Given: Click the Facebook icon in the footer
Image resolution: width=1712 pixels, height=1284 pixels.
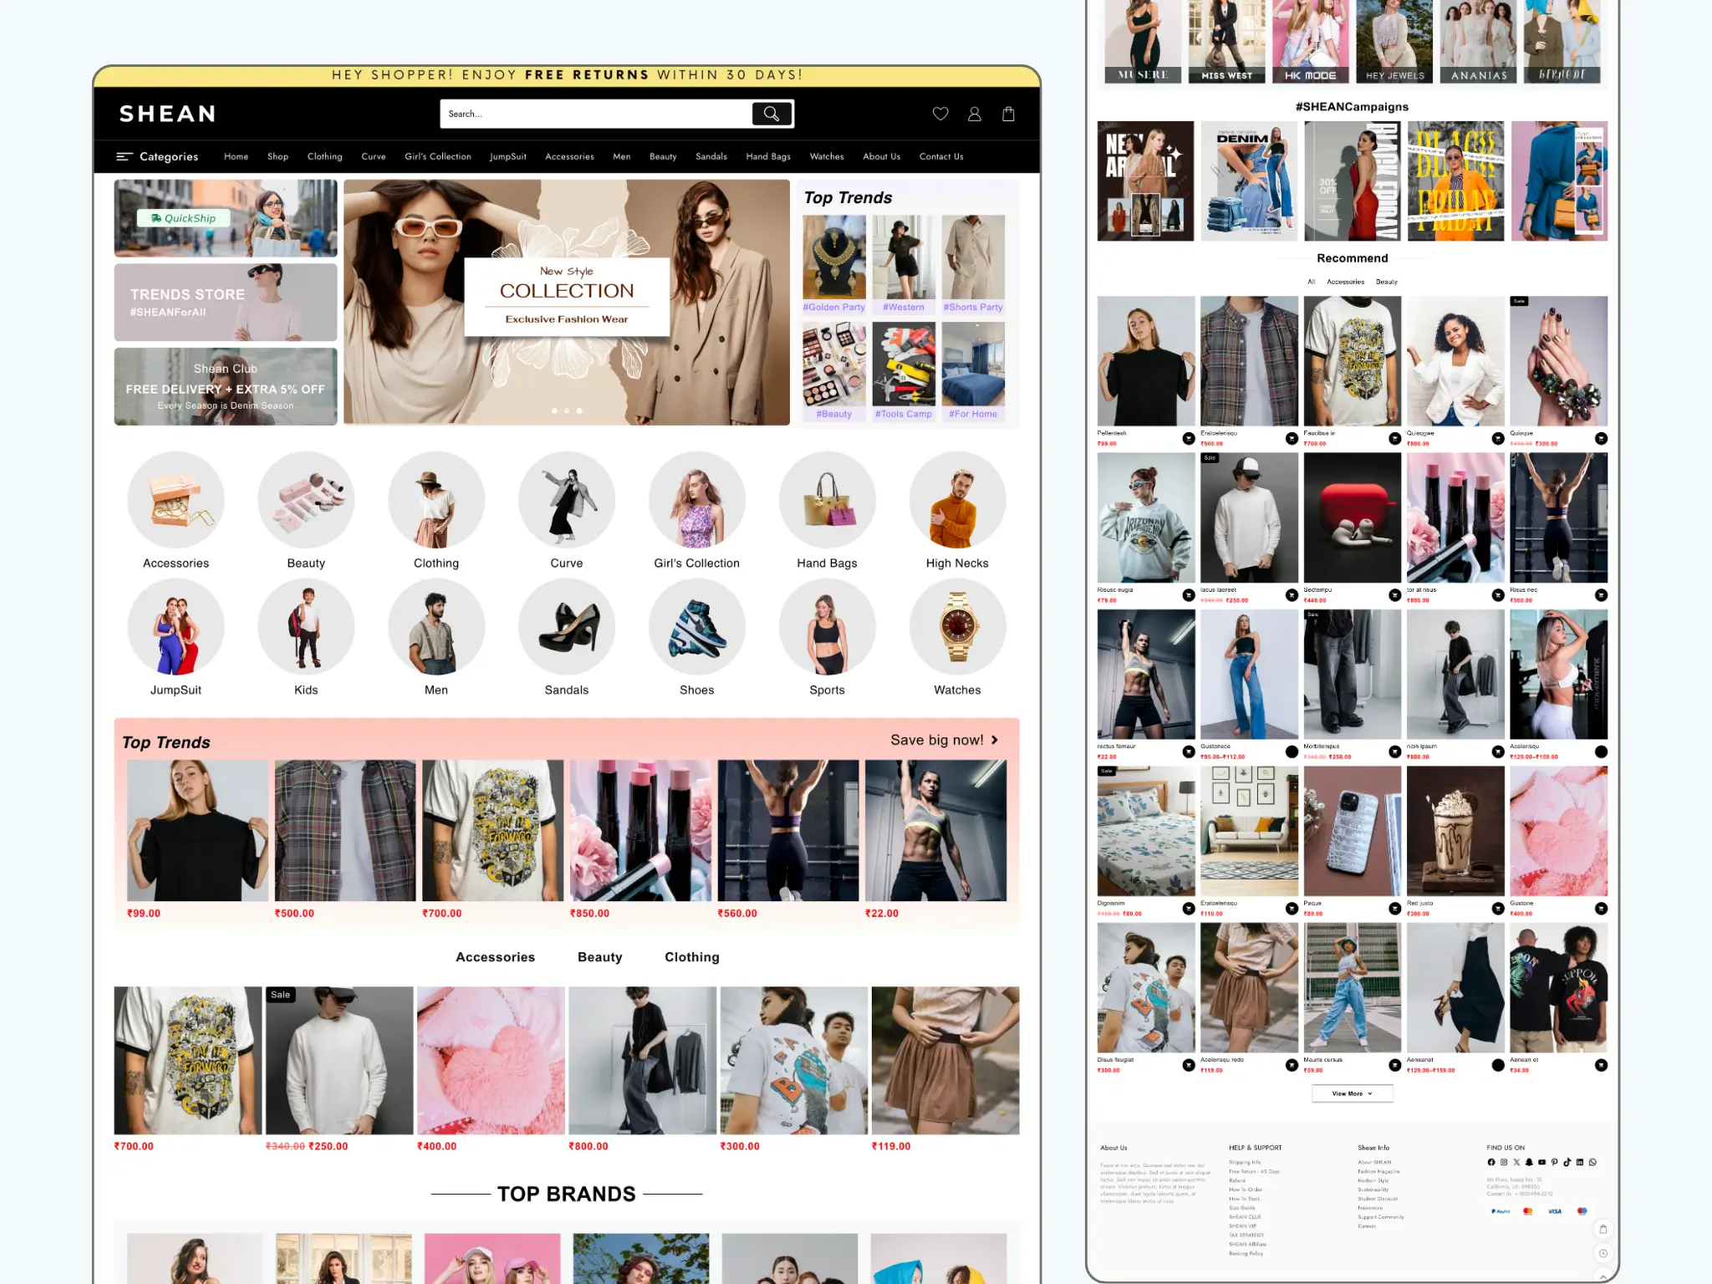Looking at the screenshot, I should tap(1491, 1163).
